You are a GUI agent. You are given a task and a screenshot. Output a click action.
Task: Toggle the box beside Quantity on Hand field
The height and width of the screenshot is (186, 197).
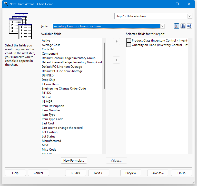pyautogui.click(x=129, y=45)
